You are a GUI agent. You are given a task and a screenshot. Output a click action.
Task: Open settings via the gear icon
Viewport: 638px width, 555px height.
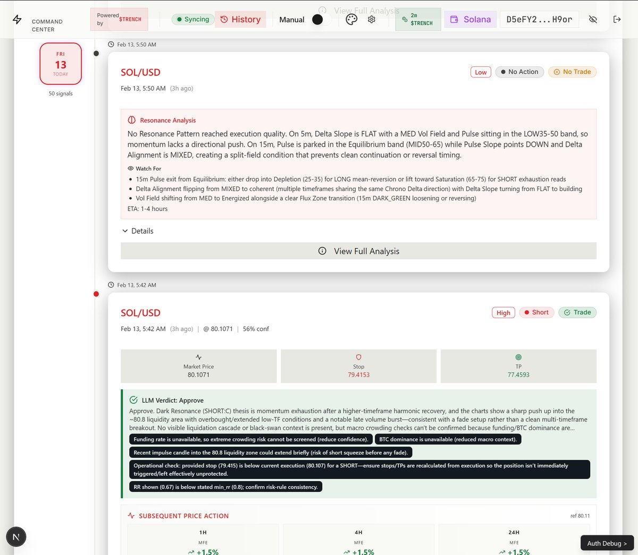point(372,19)
